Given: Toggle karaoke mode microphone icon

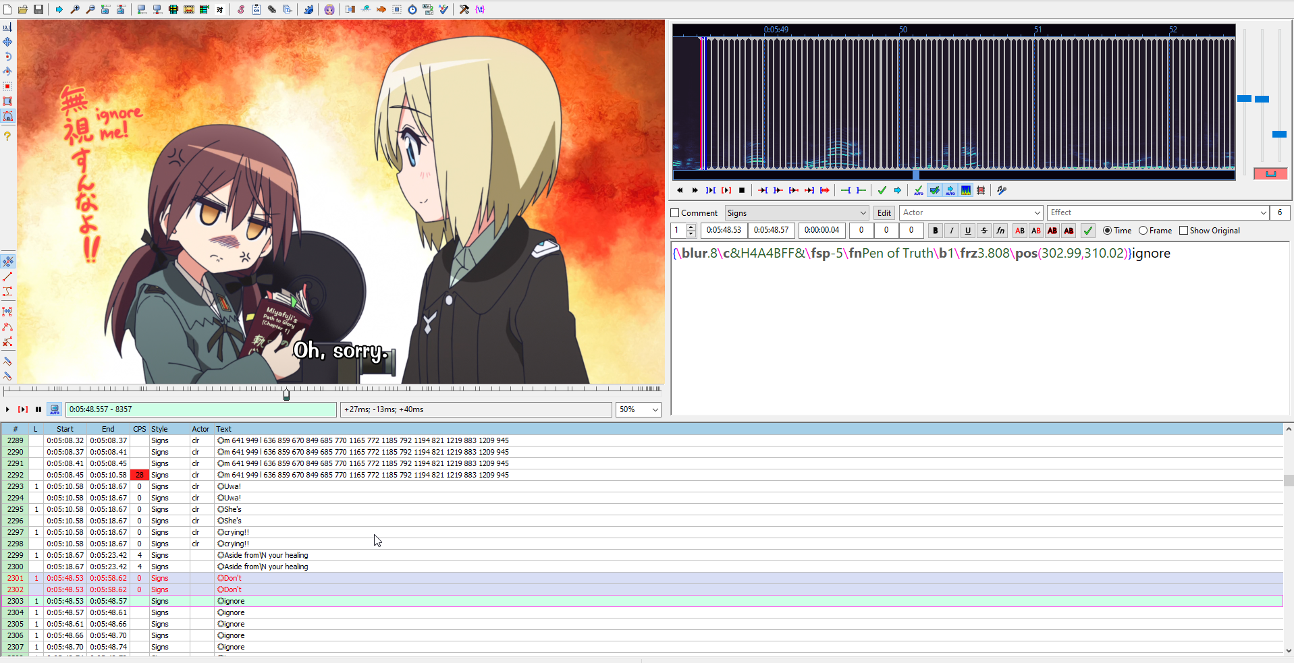Looking at the screenshot, I should (1002, 191).
